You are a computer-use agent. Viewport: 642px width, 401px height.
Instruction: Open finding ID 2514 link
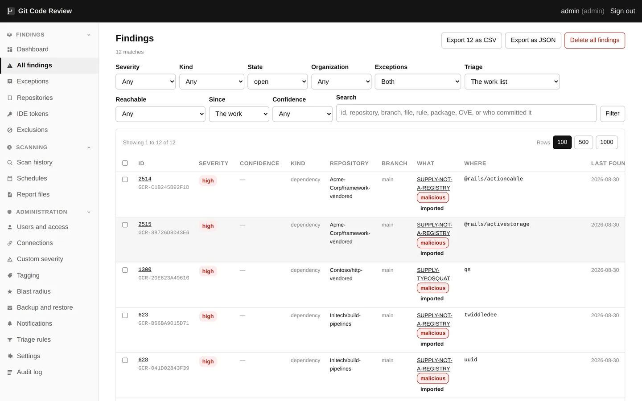[x=145, y=179]
